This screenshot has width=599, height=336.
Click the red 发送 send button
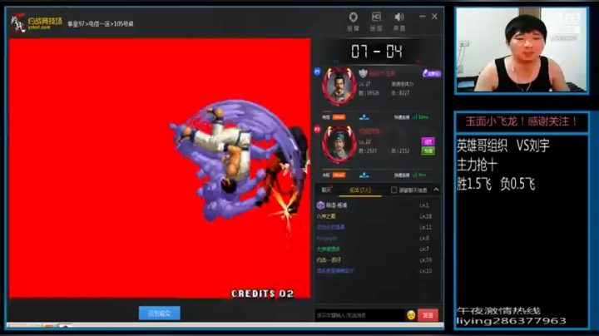coord(428,315)
